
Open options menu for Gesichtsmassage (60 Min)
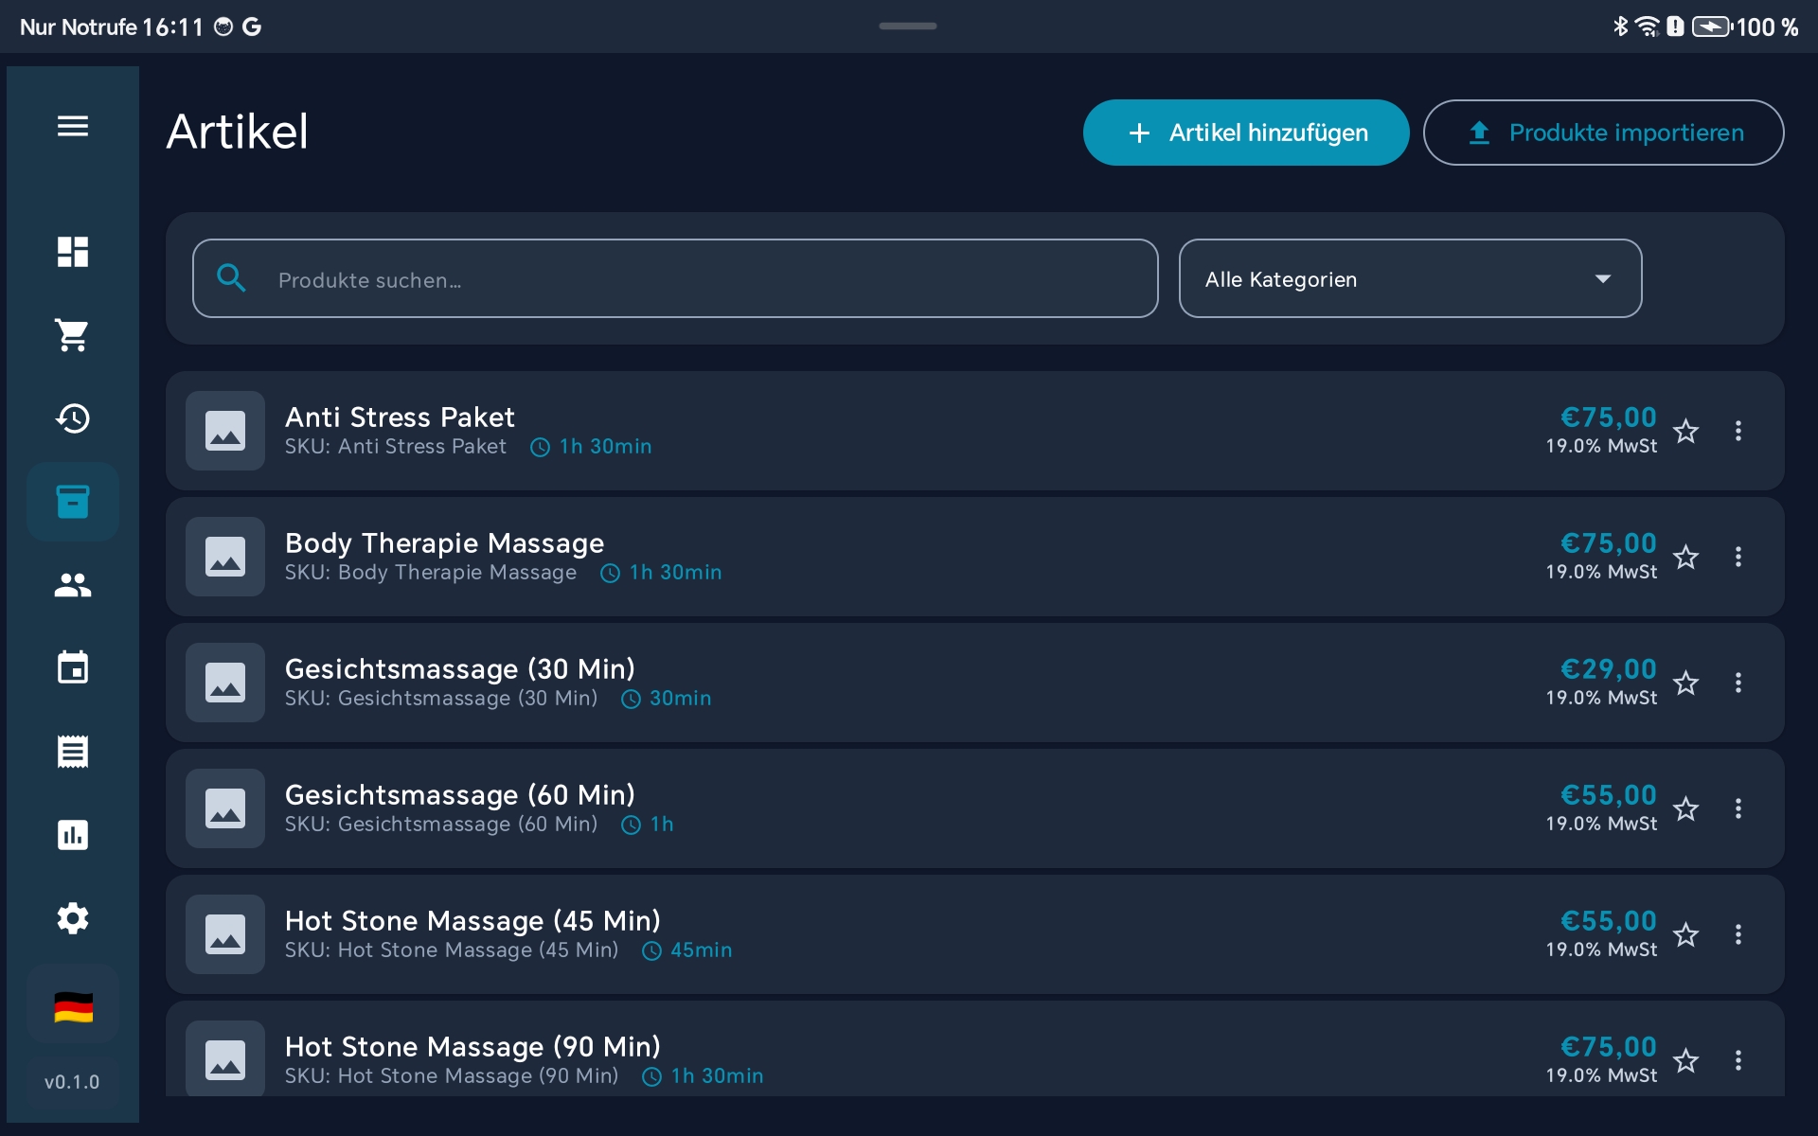coord(1738,808)
